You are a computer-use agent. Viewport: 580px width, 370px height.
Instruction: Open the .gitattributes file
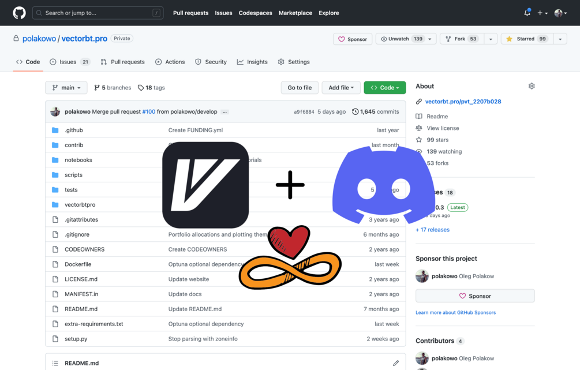tap(81, 219)
